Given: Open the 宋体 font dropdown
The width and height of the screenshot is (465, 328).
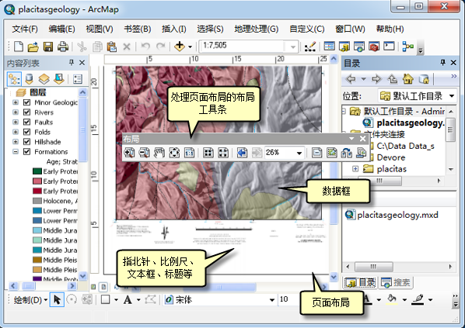Looking at the screenshot, I should (271, 300).
